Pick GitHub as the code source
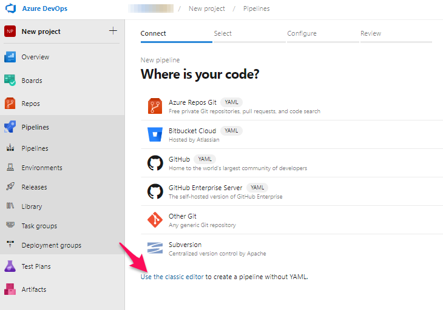The height and width of the screenshot is (310, 443). (x=180, y=159)
